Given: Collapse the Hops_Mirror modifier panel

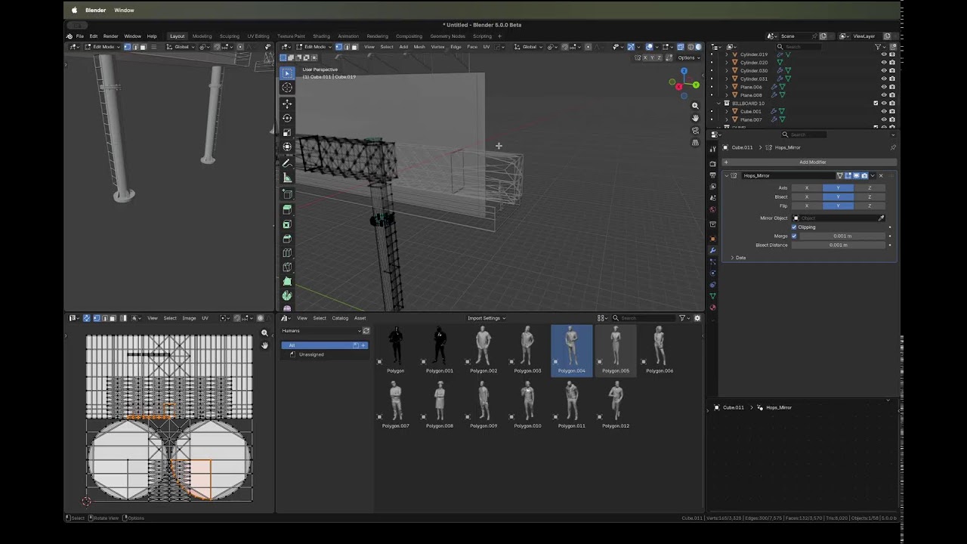Looking at the screenshot, I should tap(727, 175).
